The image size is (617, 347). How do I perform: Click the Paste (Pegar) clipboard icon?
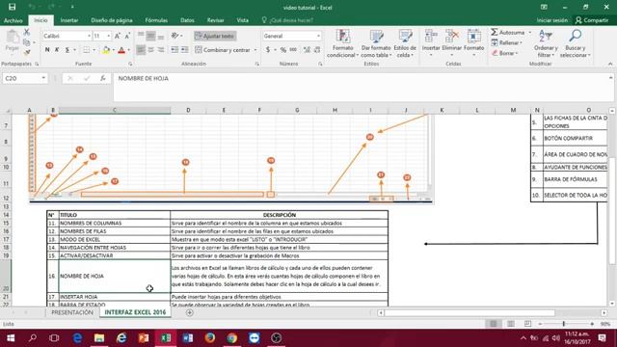13,40
